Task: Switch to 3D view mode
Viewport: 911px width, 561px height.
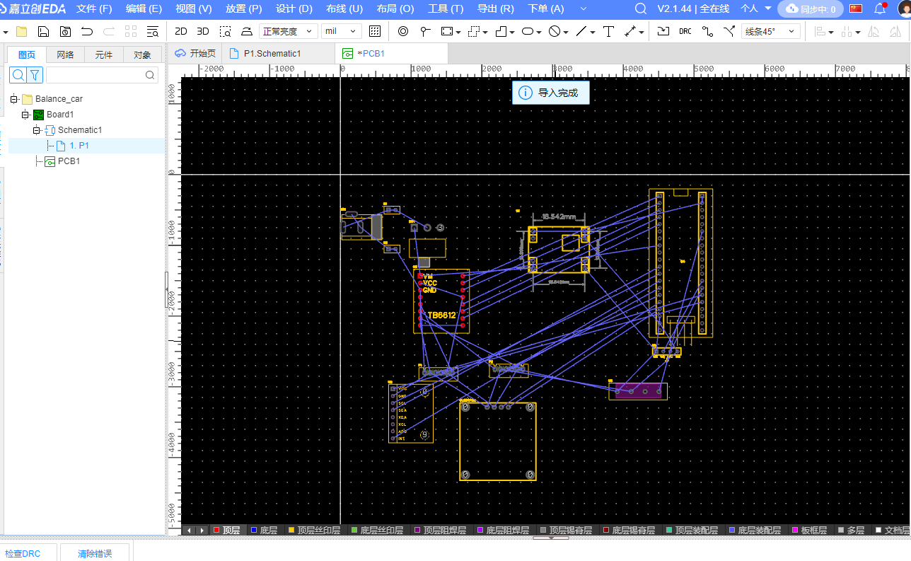Action: pyautogui.click(x=203, y=31)
